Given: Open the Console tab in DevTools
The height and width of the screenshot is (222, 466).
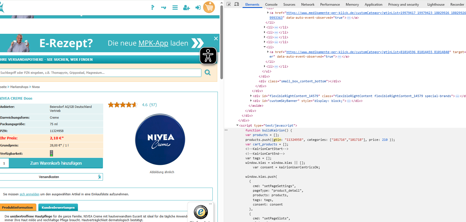Looking at the screenshot, I should tap(271, 5).
